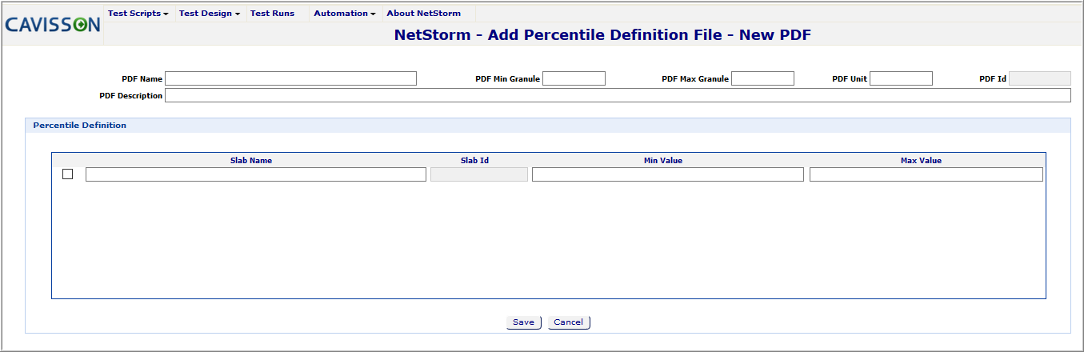Screen dimensions: 1084x352
Task: Select the Min Value input field
Action: coord(667,174)
